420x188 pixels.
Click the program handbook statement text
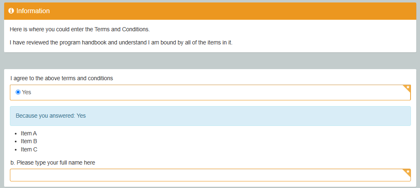(121, 43)
